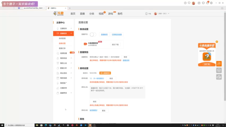Go to the 首页 nav tab
Image resolution: width=226 pixels, height=127 pixels.
point(73,14)
